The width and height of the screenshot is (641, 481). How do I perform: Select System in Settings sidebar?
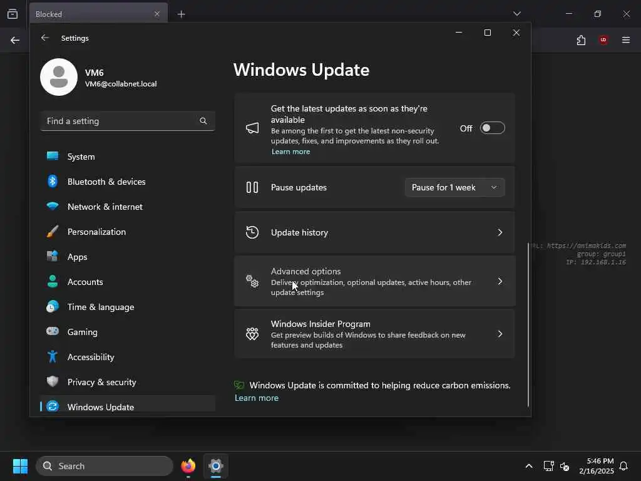tap(128, 157)
